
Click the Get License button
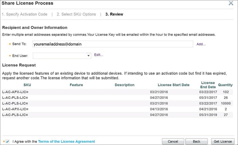(223, 142)
